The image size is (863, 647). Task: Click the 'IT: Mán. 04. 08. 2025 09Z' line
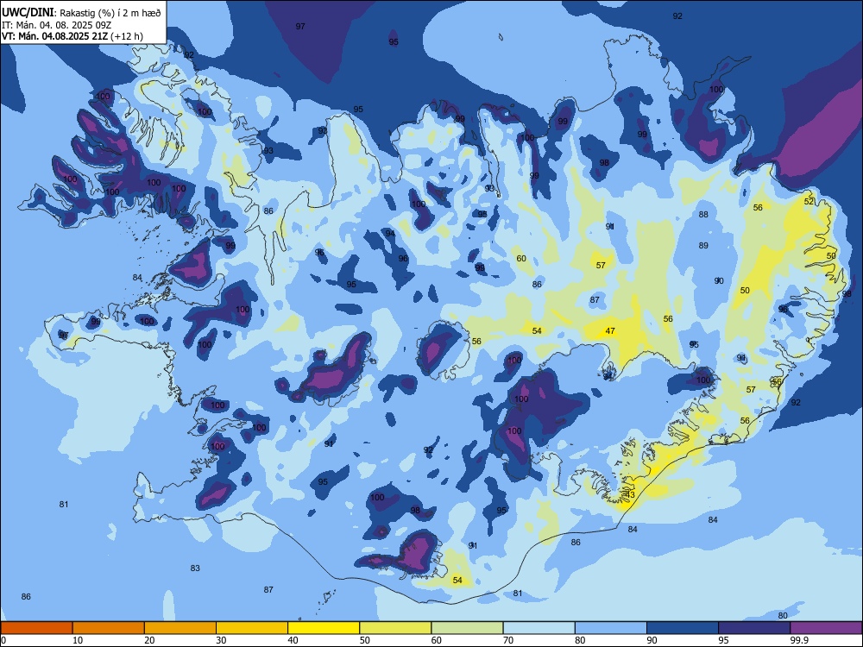click(x=57, y=25)
